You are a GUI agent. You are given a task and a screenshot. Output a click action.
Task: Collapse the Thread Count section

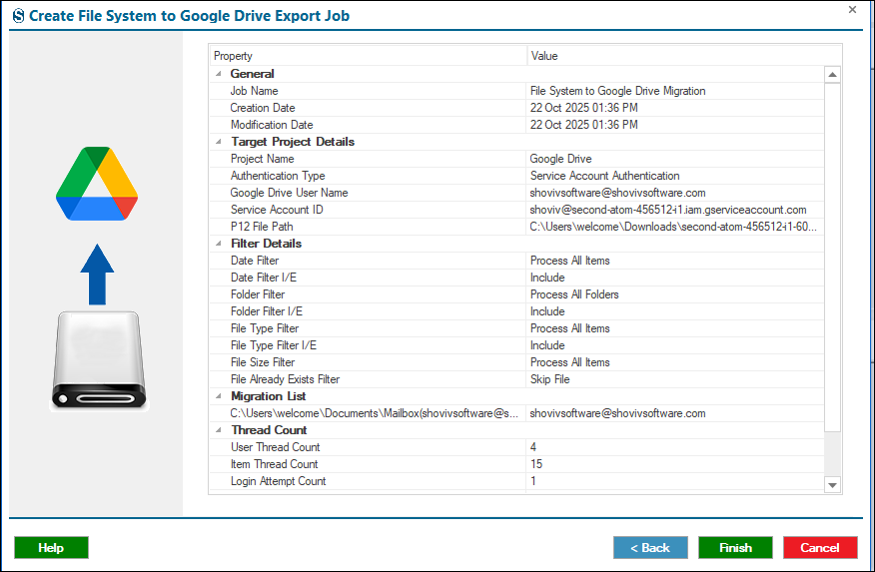point(218,430)
